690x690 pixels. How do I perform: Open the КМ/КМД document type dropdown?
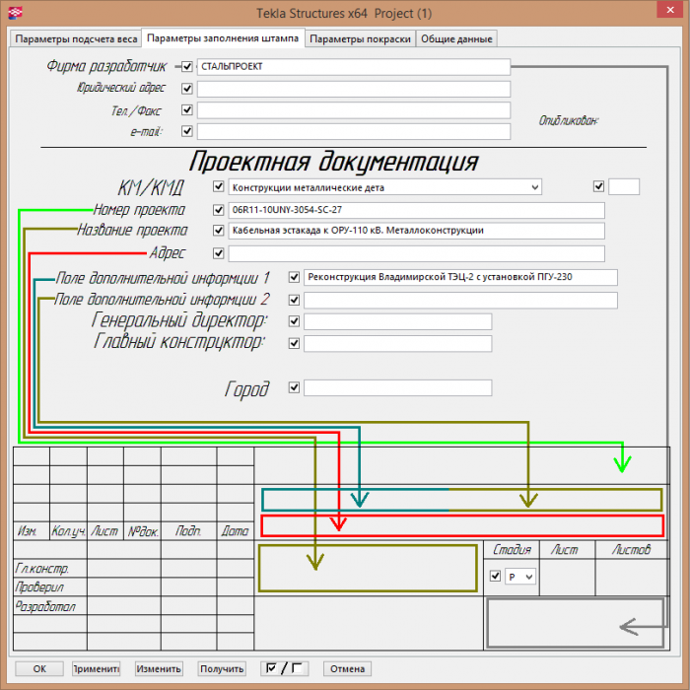pyautogui.click(x=385, y=187)
